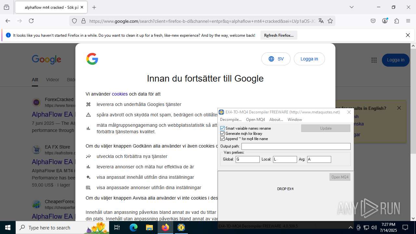Screen dimensions: 416x234
Task: Open the ForexCracked AlphaFlow EA result
Action: [53, 114]
